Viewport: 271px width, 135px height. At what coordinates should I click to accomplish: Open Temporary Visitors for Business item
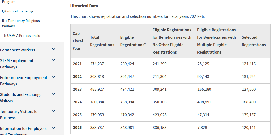tap(19, 115)
